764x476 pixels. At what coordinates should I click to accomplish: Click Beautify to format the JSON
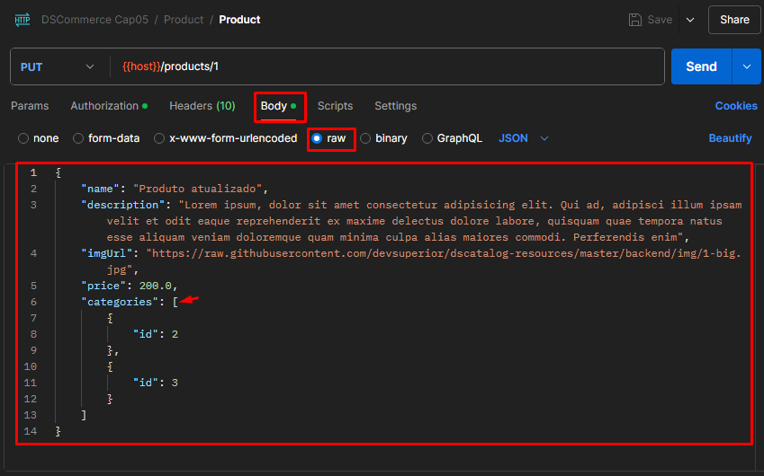pyautogui.click(x=730, y=138)
